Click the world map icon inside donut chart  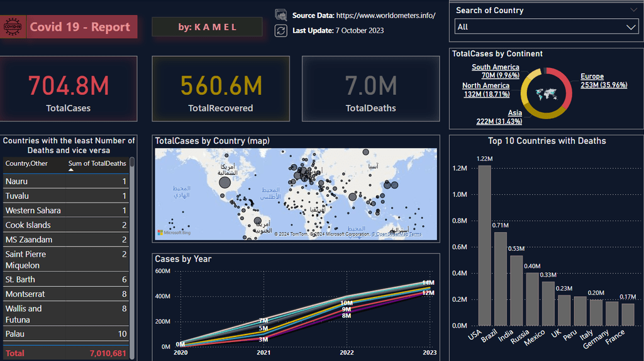click(547, 93)
